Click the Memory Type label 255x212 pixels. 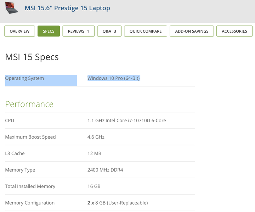point(20,170)
